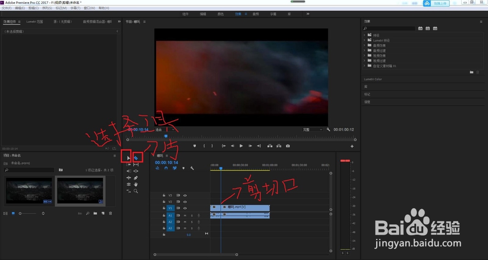Viewport: 488px width, 260px height.
Task: Open the Effects panel hamburger menu
Action: coord(481,22)
